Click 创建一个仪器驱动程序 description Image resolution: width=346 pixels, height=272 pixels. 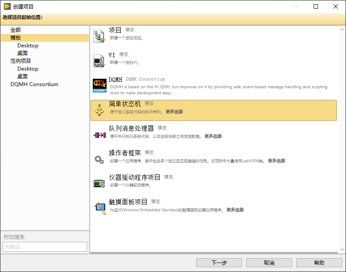click(x=130, y=185)
